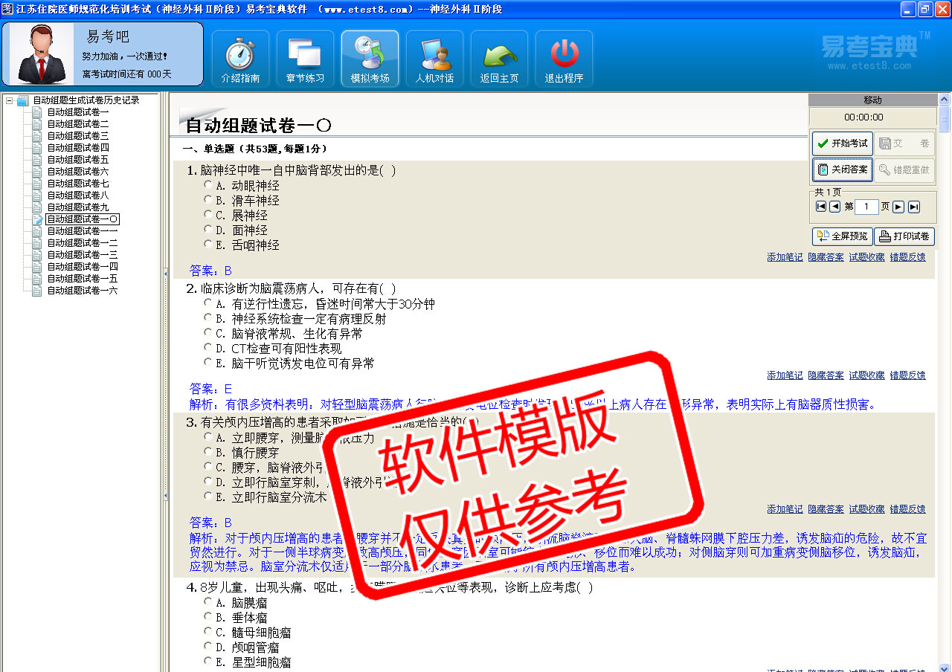Select 自动组题试卷一六 in history list
This screenshot has height=672, width=952.
coord(82,291)
